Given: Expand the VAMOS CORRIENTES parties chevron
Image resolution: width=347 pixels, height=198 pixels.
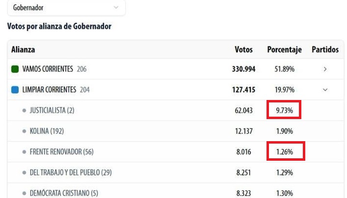Looking at the screenshot, I should coord(325,69).
